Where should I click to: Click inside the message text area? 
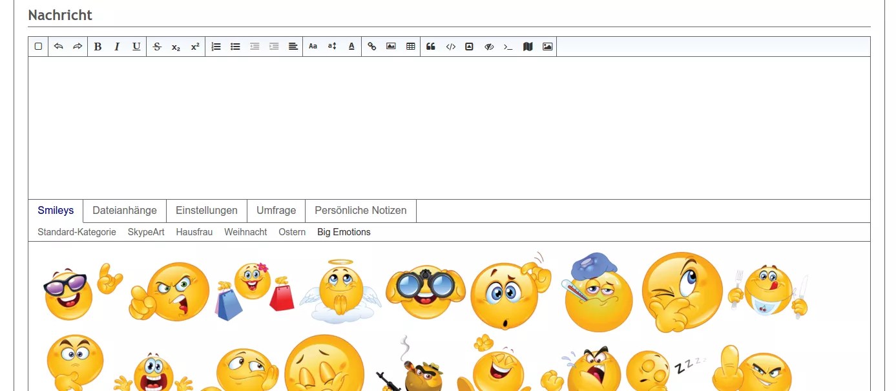click(449, 128)
